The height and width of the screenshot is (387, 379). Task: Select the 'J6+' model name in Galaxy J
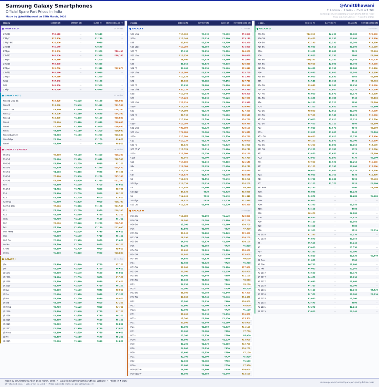click(5, 264)
